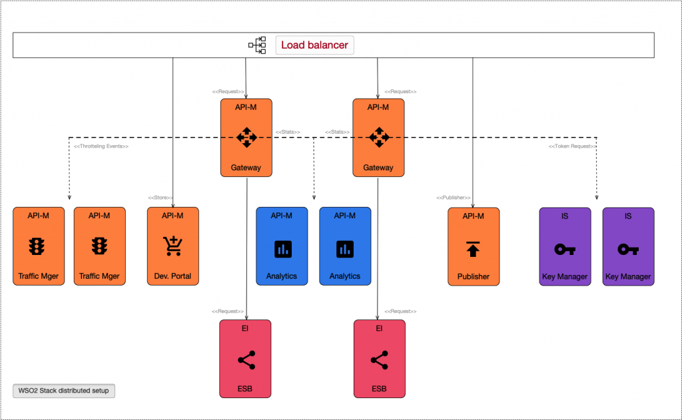Click the Request label above left Gateway
This screenshot has width=682, height=420.
tap(228, 91)
